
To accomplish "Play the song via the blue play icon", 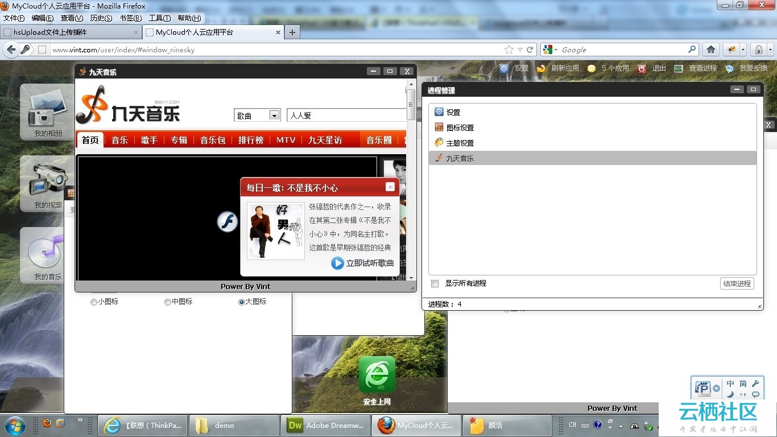I will (x=338, y=263).
